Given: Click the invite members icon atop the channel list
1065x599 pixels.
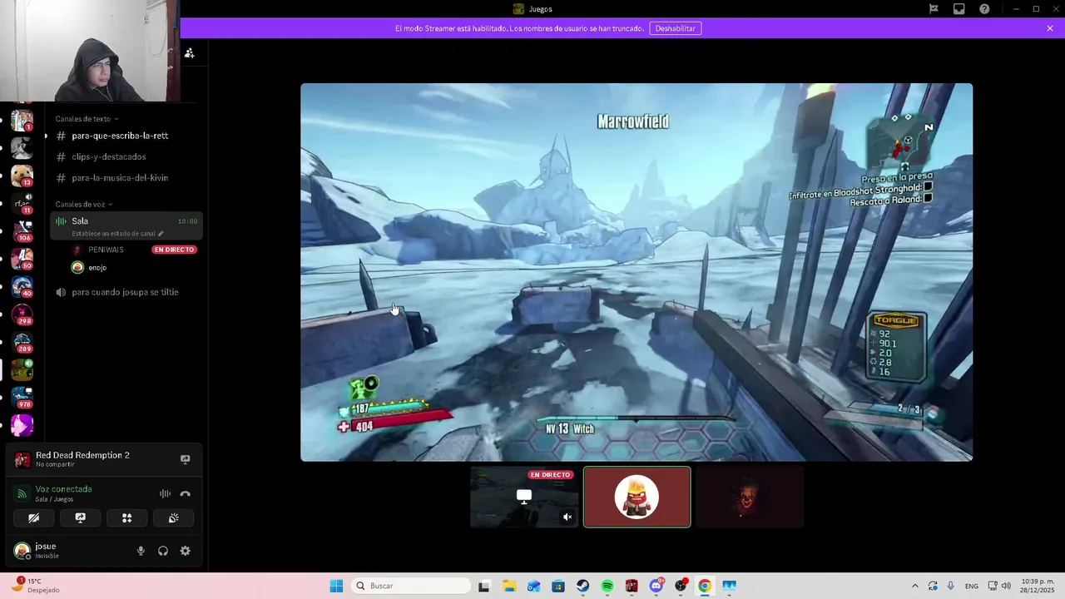Looking at the screenshot, I should (x=189, y=53).
